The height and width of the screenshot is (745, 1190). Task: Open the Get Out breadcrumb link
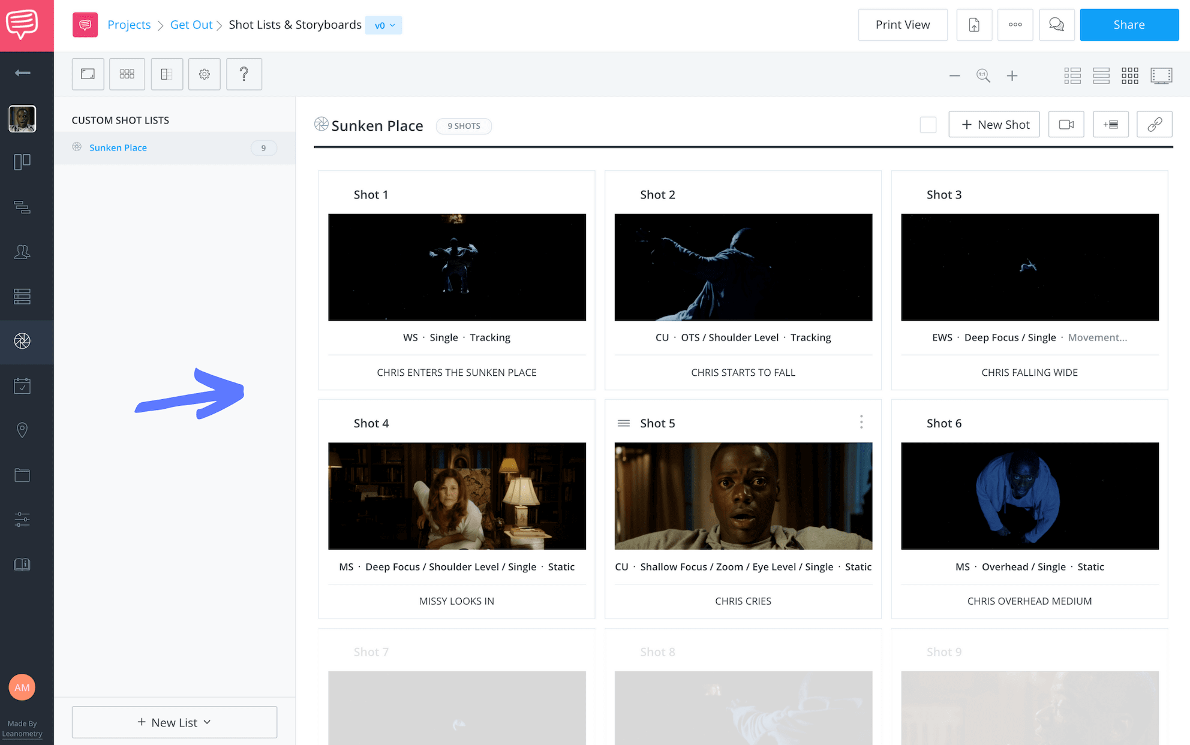click(x=191, y=25)
